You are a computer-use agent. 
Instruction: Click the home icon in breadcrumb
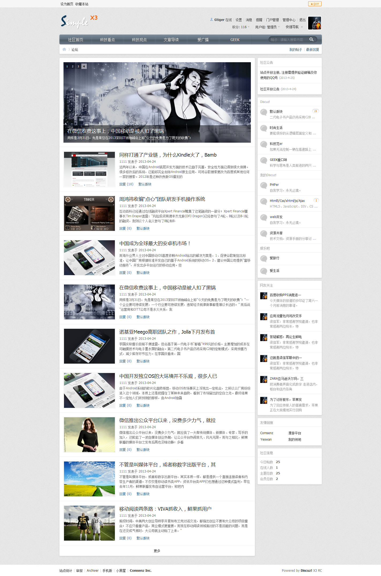click(64, 49)
